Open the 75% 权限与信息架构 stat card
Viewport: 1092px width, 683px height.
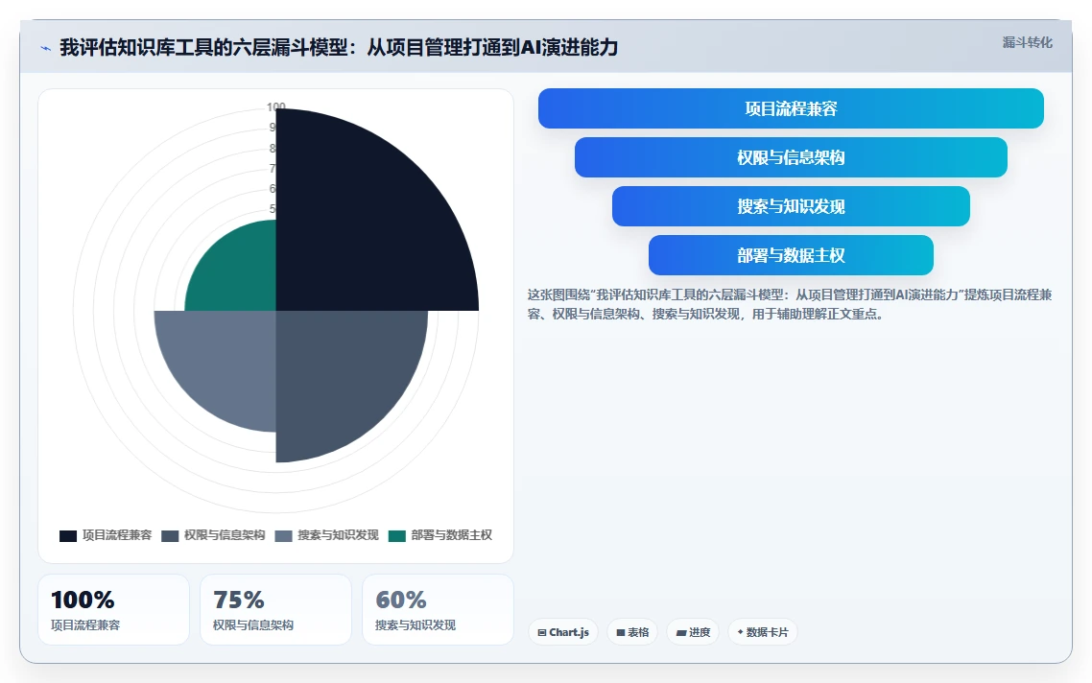click(275, 610)
